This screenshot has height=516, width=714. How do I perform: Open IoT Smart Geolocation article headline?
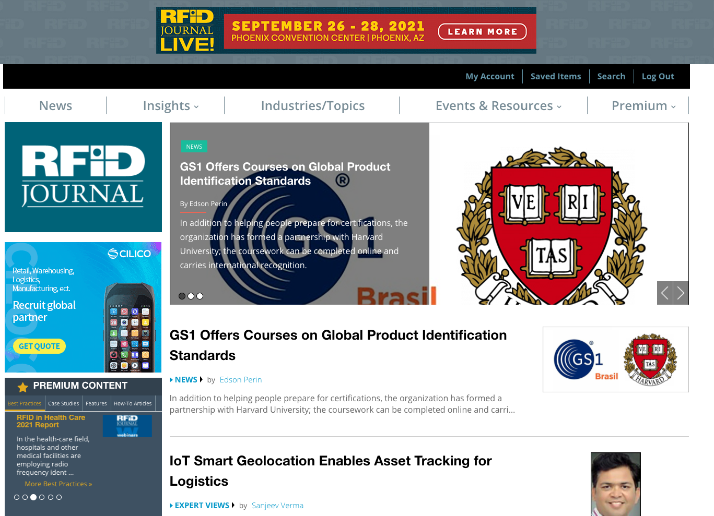click(x=331, y=471)
